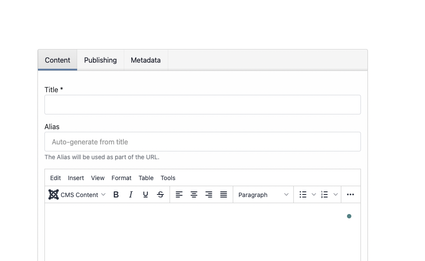Show more toolbar options ellipsis
Image resolution: width=425 pixels, height=261 pixels.
[x=350, y=194]
